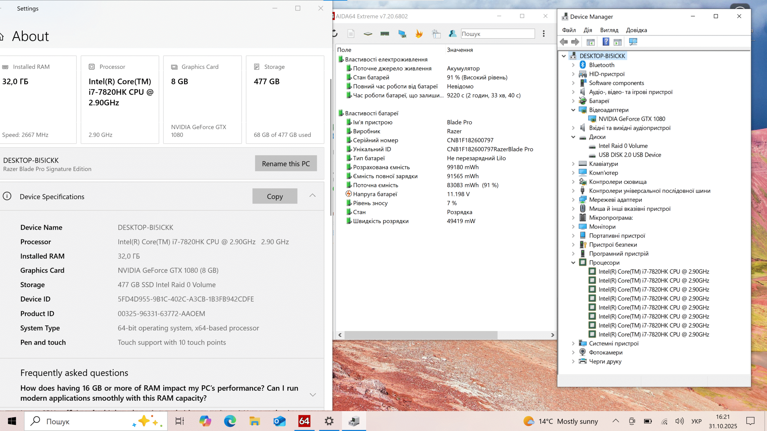This screenshot has height=431, width=767.
Task: Click the motherboard chip icon in AIDA64
Action: 368,34
